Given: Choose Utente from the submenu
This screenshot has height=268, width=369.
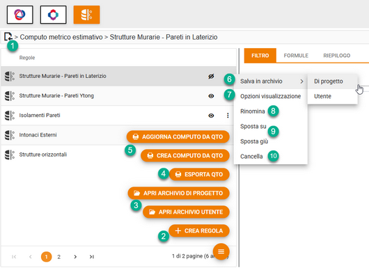Looking at the screenshot, I should (332, 96).
